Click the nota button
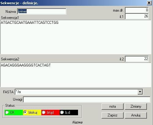 click(x=113, y=106)
